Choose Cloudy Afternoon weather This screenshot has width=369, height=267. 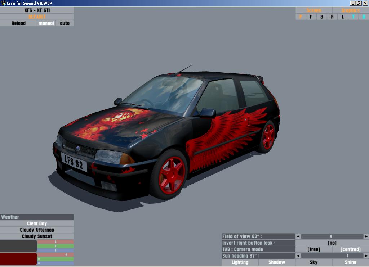(x=37, y=230)
